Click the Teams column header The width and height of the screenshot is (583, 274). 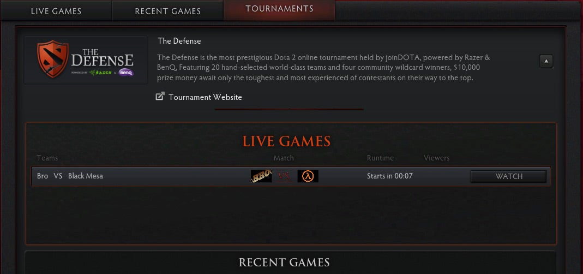tap(47, 158)
